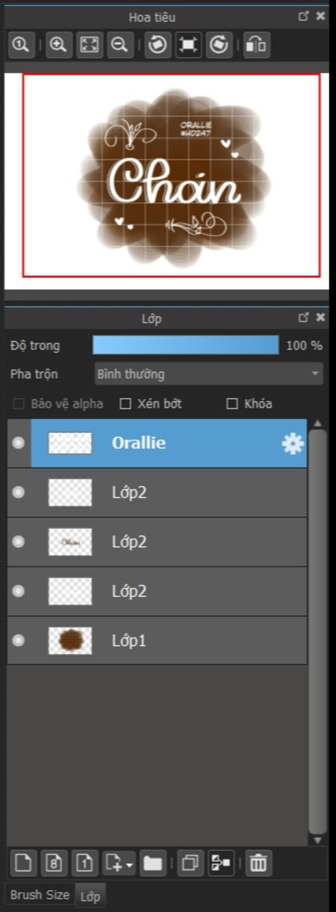The image size is (336, 912).
Task: Fit canvas to window in navigator
Action: (90, 45)
